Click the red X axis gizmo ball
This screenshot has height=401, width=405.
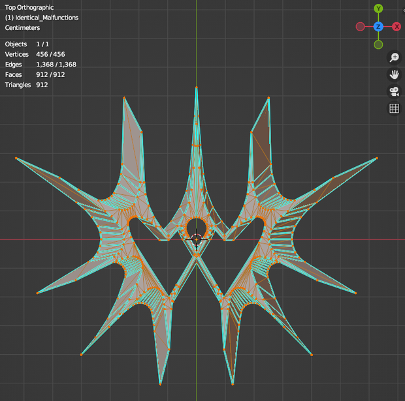[x=397, y=27]
